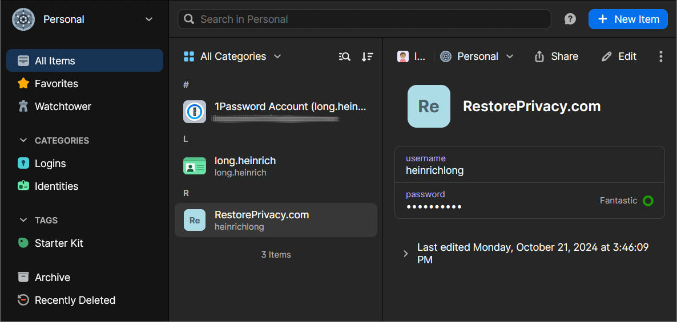Screen dimensions: 677x322
Task: Click the All Items sidebar icon
Action: click(x=23, y=61)
